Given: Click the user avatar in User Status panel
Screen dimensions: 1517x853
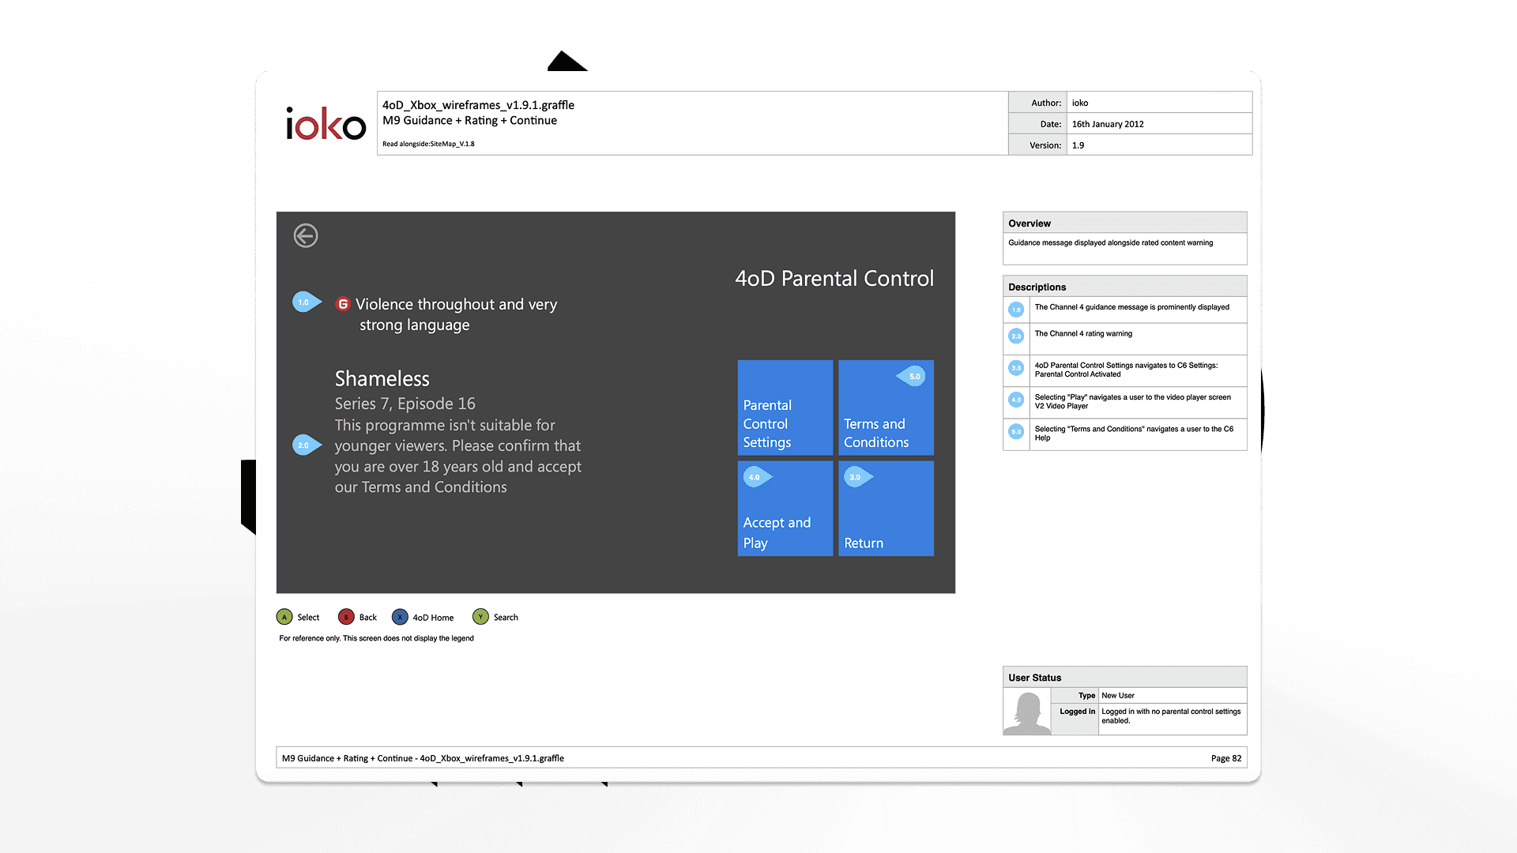Looking at the screenshot, I should [x=1026, y=710].
